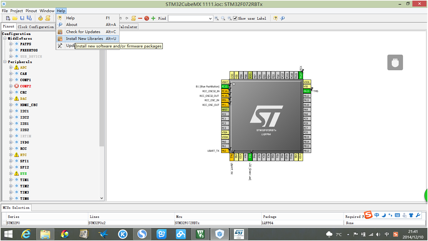Collapse the MiddleWares tree group

point(5,38)
